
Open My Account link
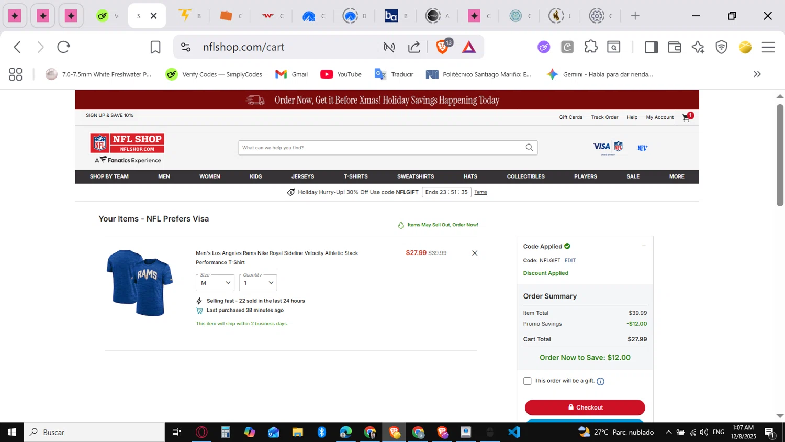660,117
